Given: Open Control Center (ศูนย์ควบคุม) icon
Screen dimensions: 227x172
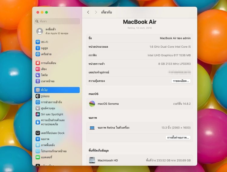Looking at the screenshot, I should (38, 108).
